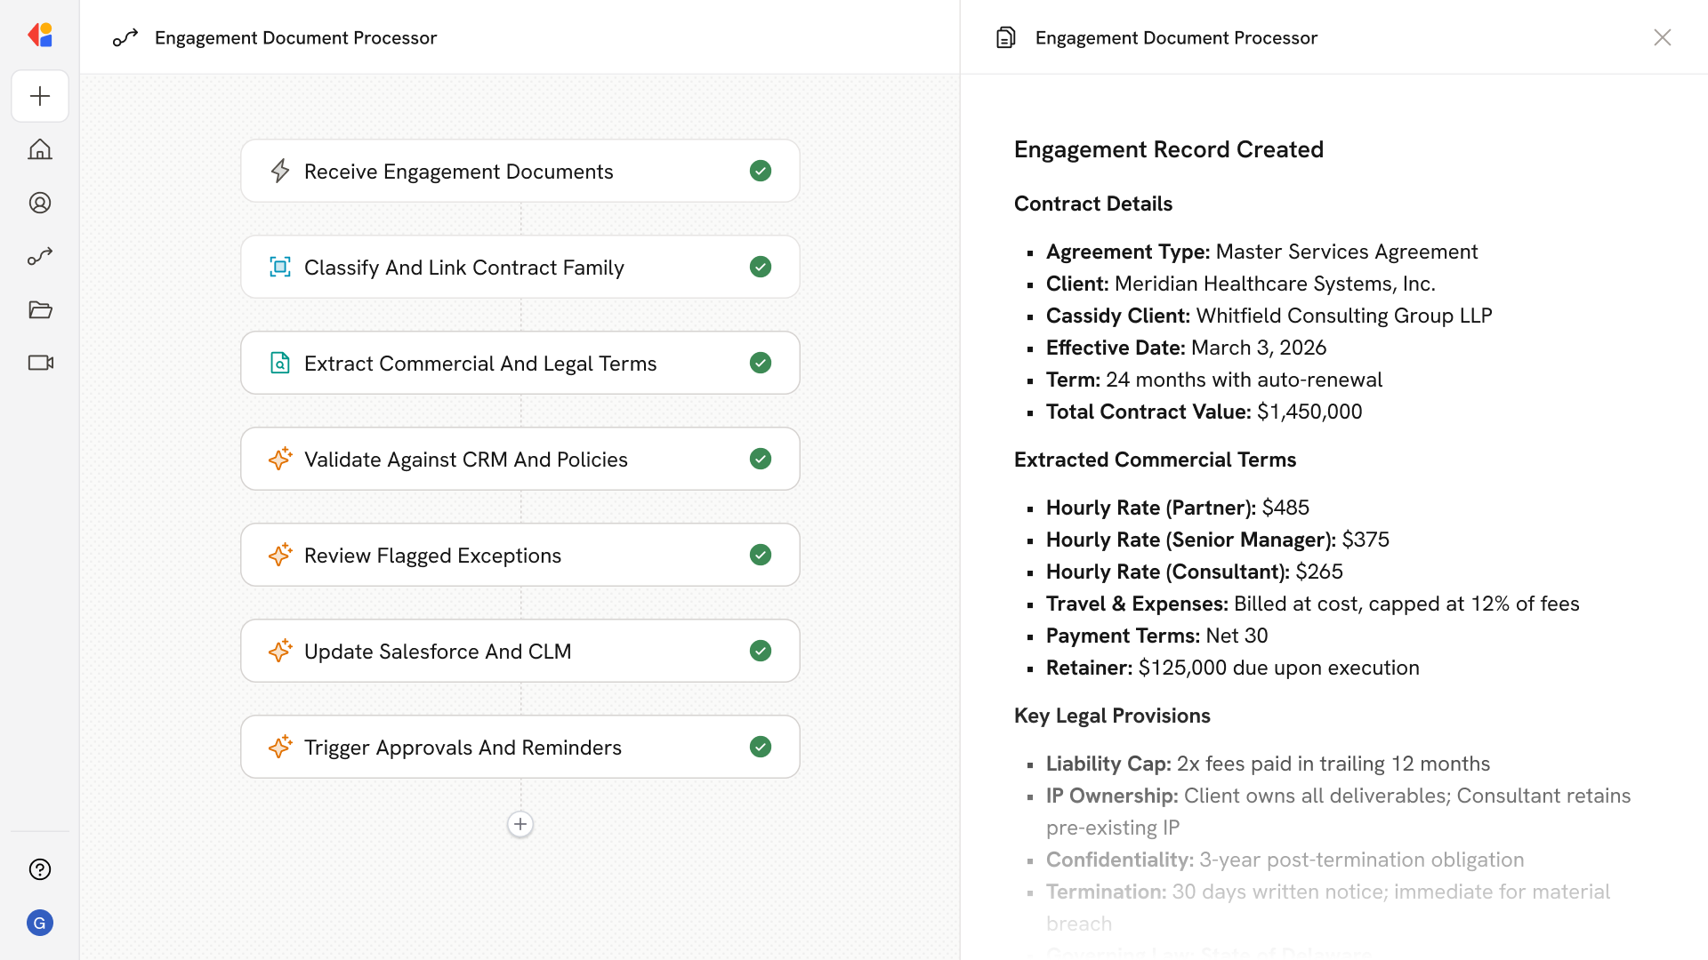Add a new step below the workflow
The width and height of the screenshot is (1708, 960).
(x=520, y=824)
